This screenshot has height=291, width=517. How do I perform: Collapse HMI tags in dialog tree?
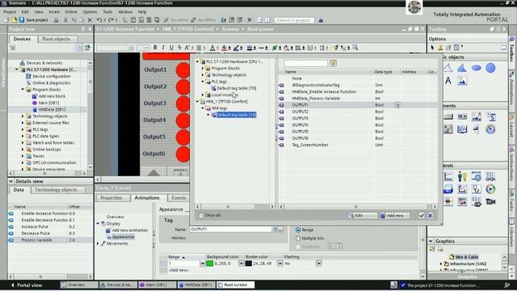pos(203,108)
